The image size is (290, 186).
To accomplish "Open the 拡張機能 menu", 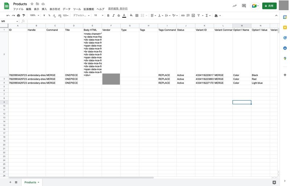I will [x=89, y=9].
